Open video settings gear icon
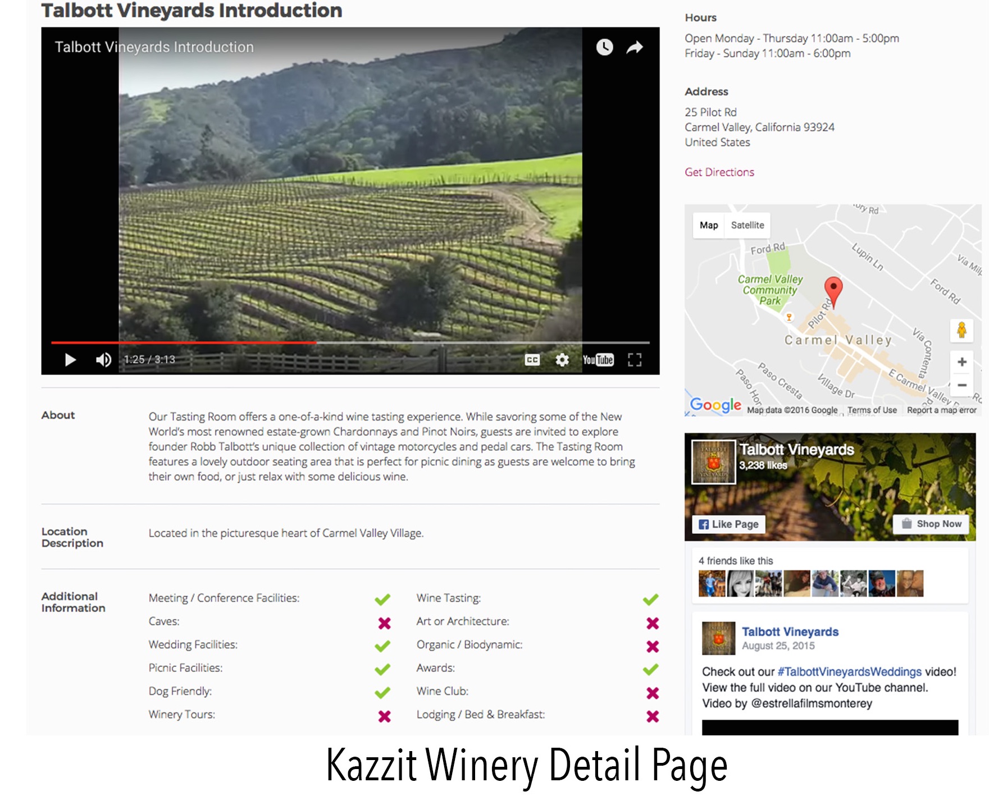The height and width of the screenshot is (796, 989). (x=562, y=360)
